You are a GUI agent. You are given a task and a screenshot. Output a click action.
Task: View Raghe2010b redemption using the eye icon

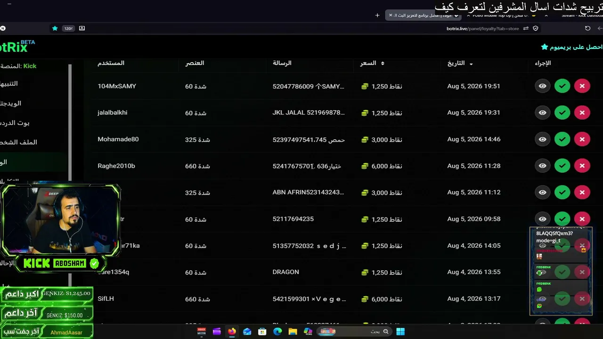(543, 166)
